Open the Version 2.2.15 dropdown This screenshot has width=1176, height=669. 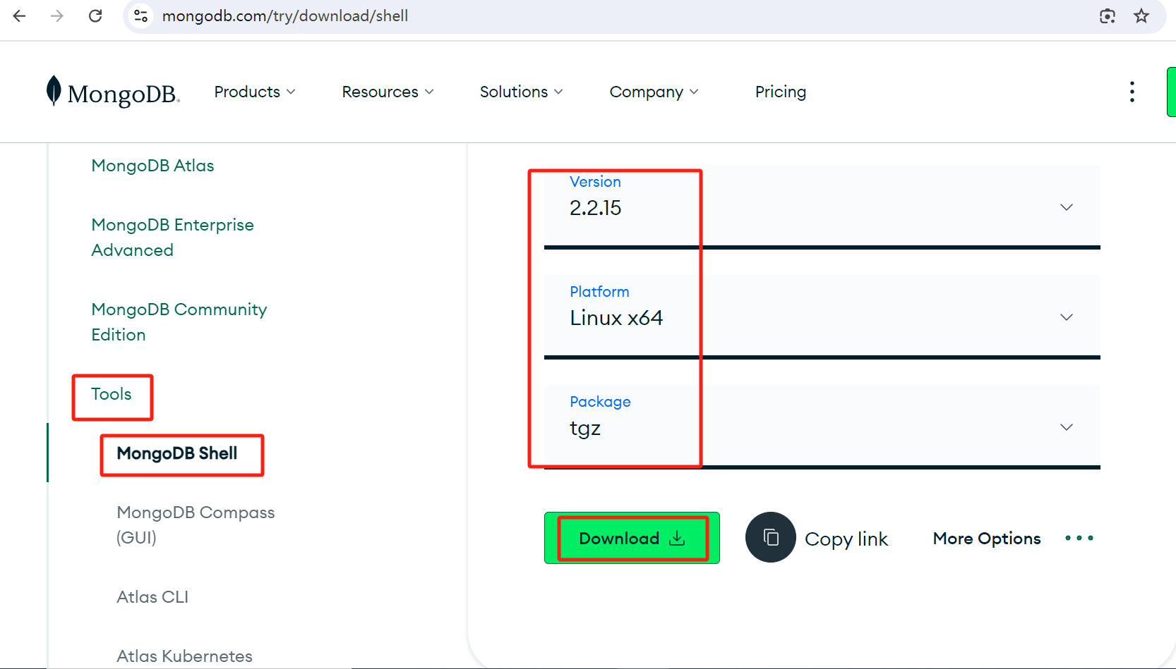(822, 207)
